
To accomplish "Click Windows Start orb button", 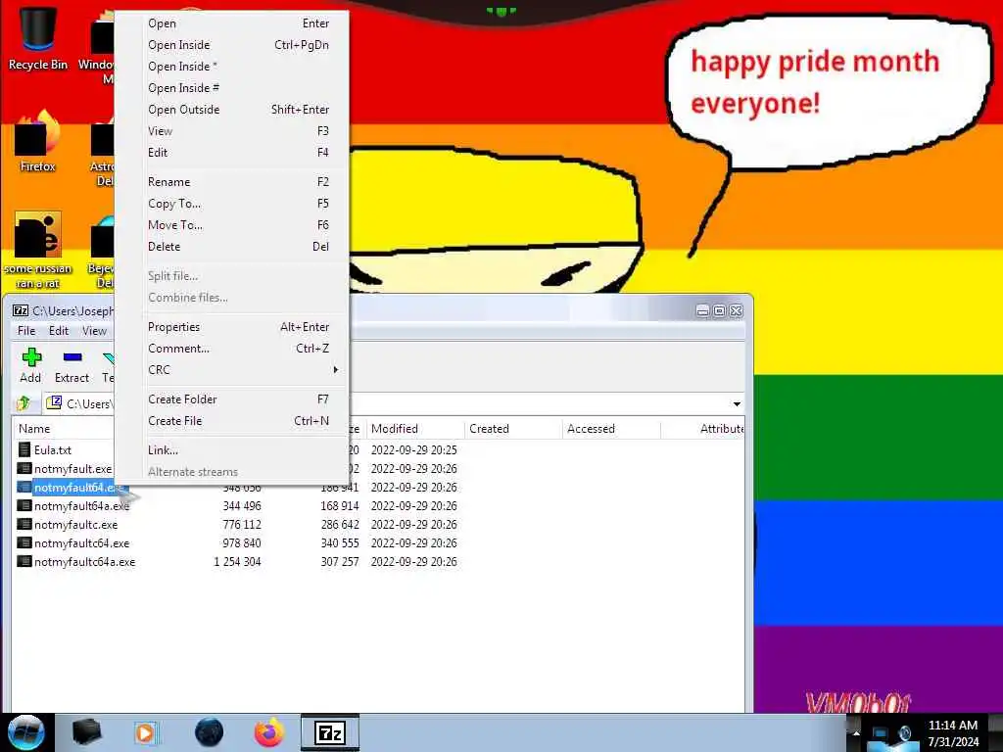I will coord(26,732).
